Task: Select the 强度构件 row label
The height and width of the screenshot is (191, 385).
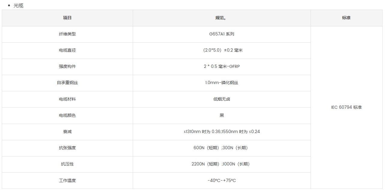Action: [67, 67]
